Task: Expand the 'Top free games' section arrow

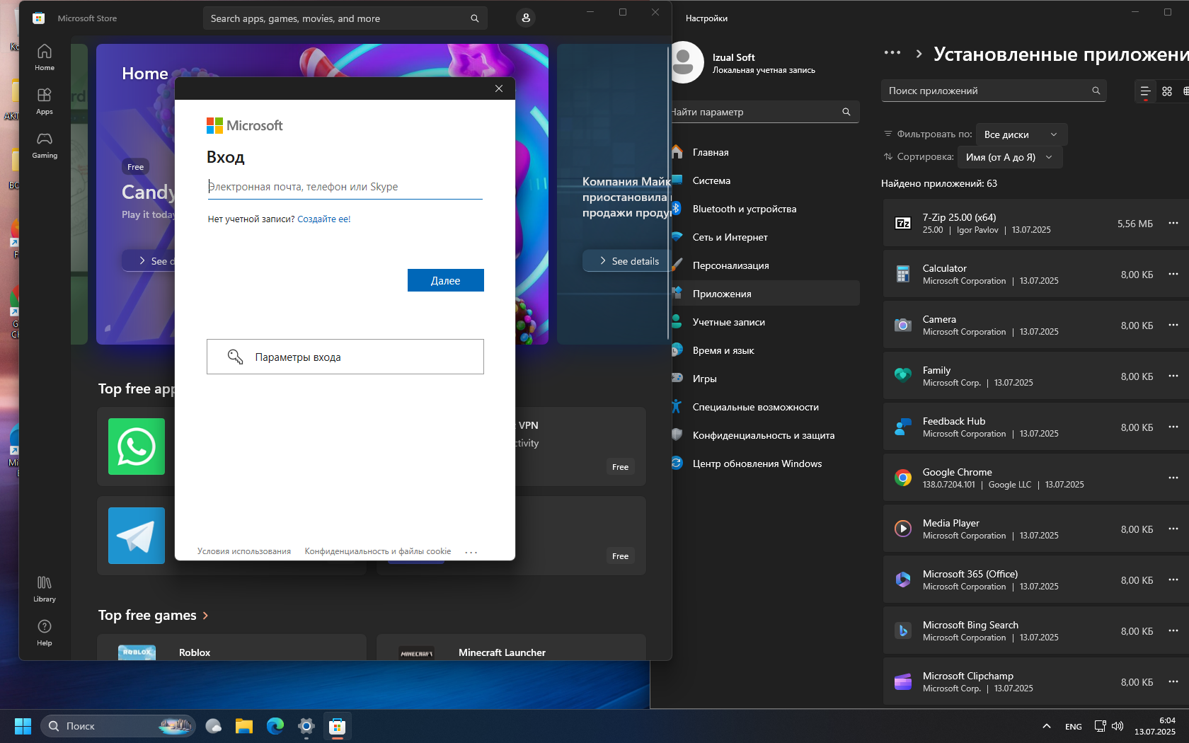Action: (205, 616)
